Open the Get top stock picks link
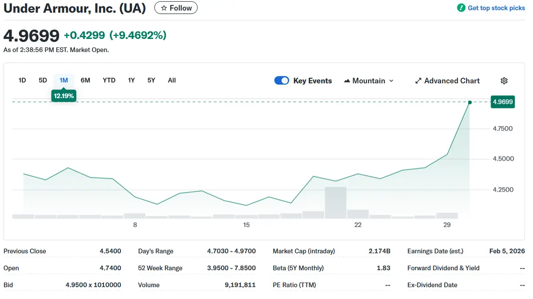533x299 pixels. pos(496,8)
